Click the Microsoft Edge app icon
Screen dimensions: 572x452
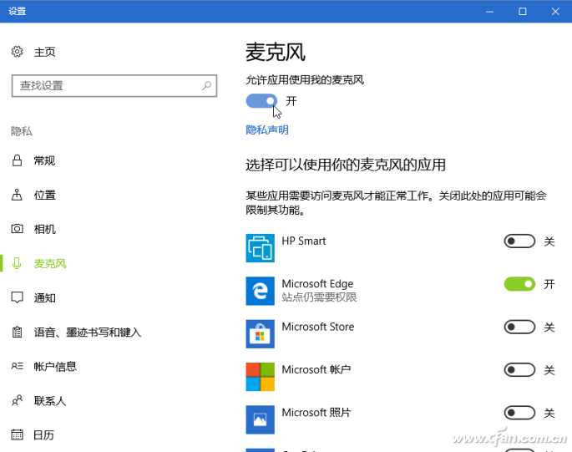pyautogui.click(x=260, y=291)
